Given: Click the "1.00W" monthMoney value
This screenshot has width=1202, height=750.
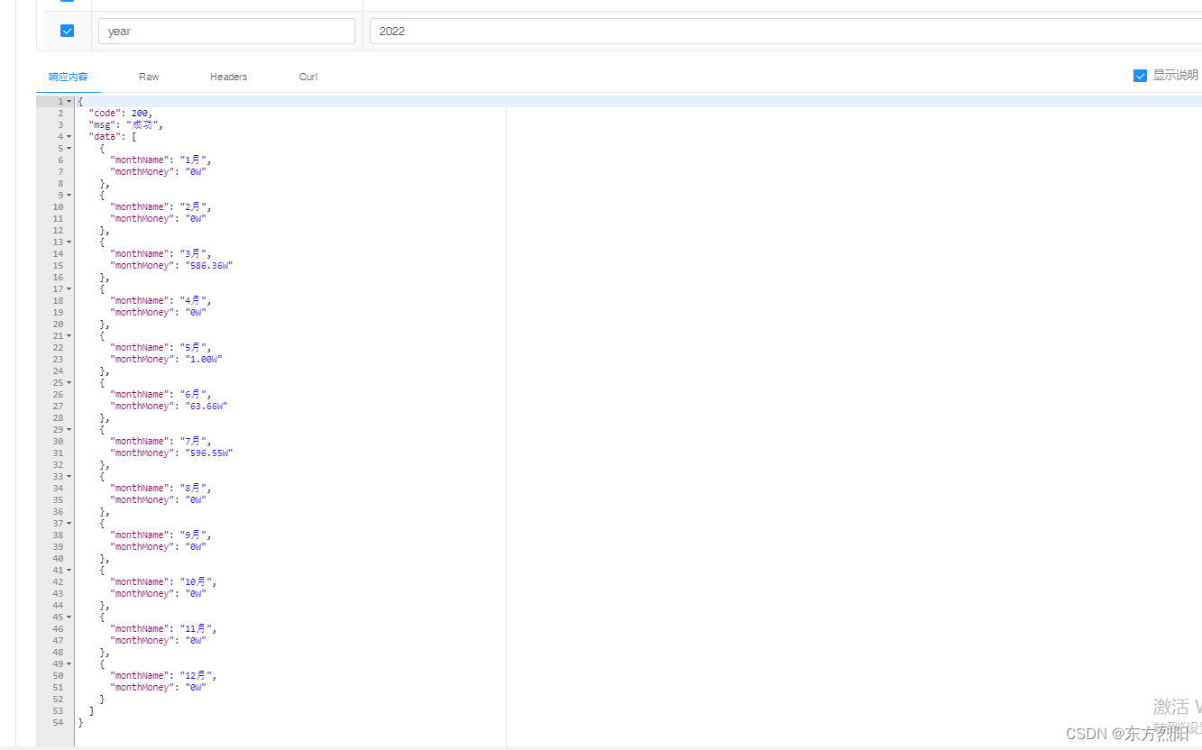Looking at the screenshot, I should tap(204, 359).
